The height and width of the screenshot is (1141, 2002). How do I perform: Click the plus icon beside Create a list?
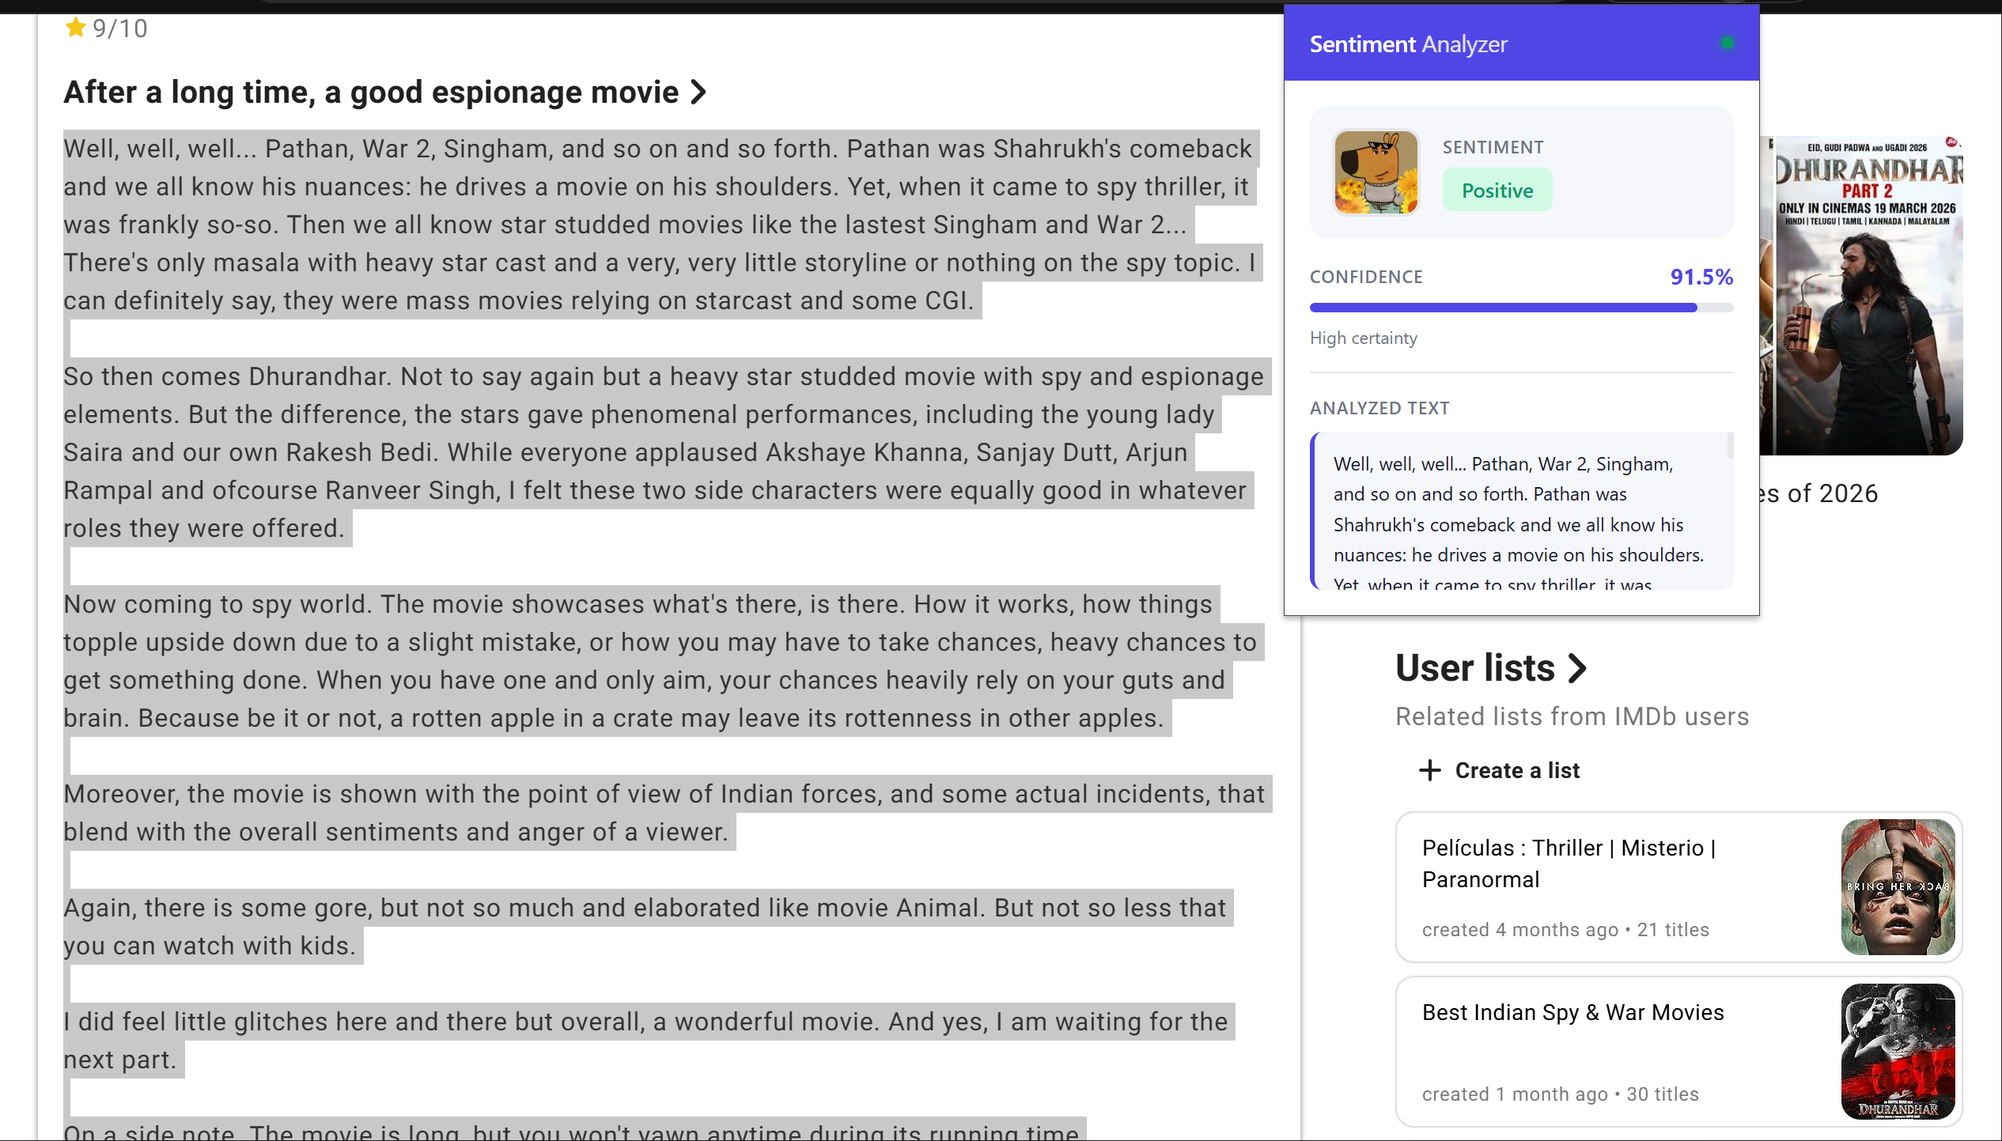(1429, 770)
